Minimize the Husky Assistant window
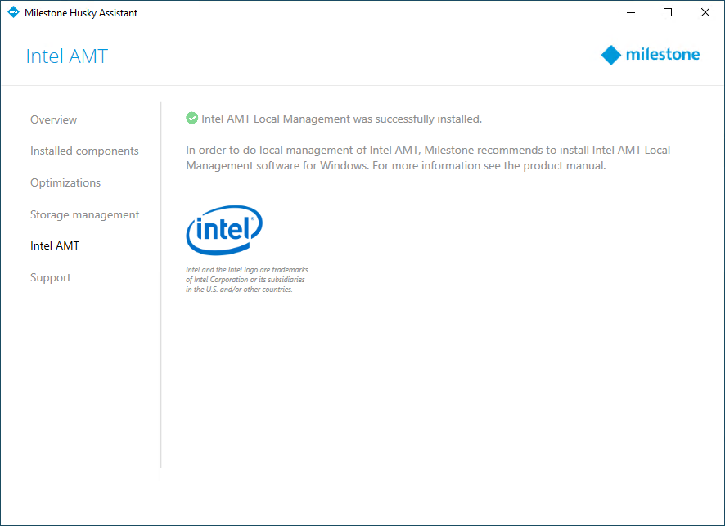Screen dimensions: 725x526 tap(631, 12)
